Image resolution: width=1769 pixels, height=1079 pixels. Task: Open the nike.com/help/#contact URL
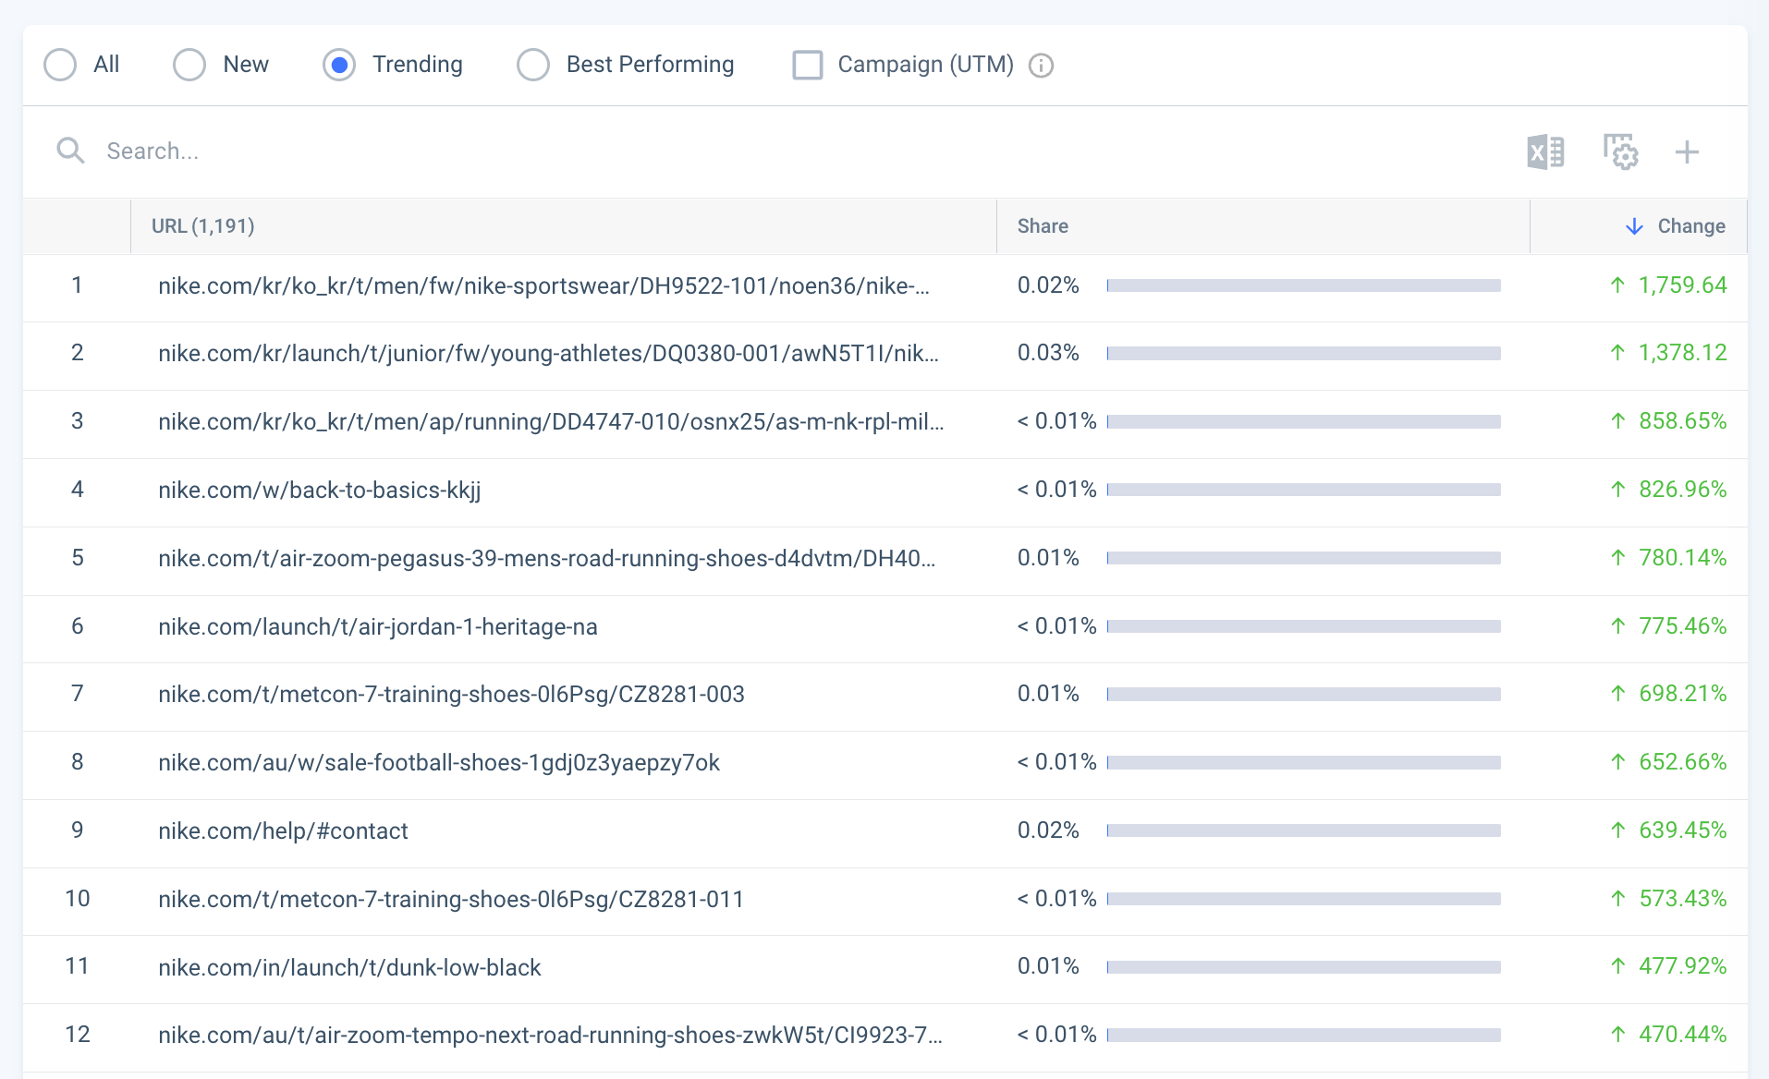(x=283, y=830)
